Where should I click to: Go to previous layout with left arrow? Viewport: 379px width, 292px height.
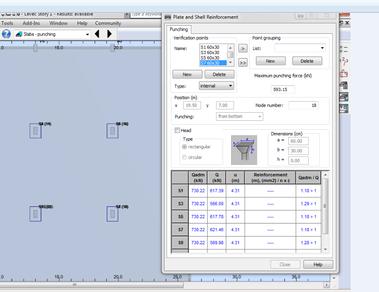[x=97, y=34]
